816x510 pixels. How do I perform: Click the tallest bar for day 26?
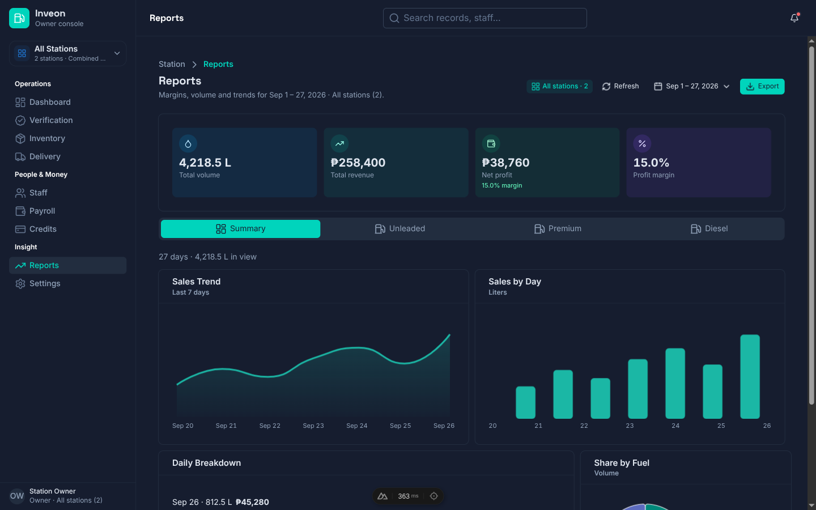[750, 377]
